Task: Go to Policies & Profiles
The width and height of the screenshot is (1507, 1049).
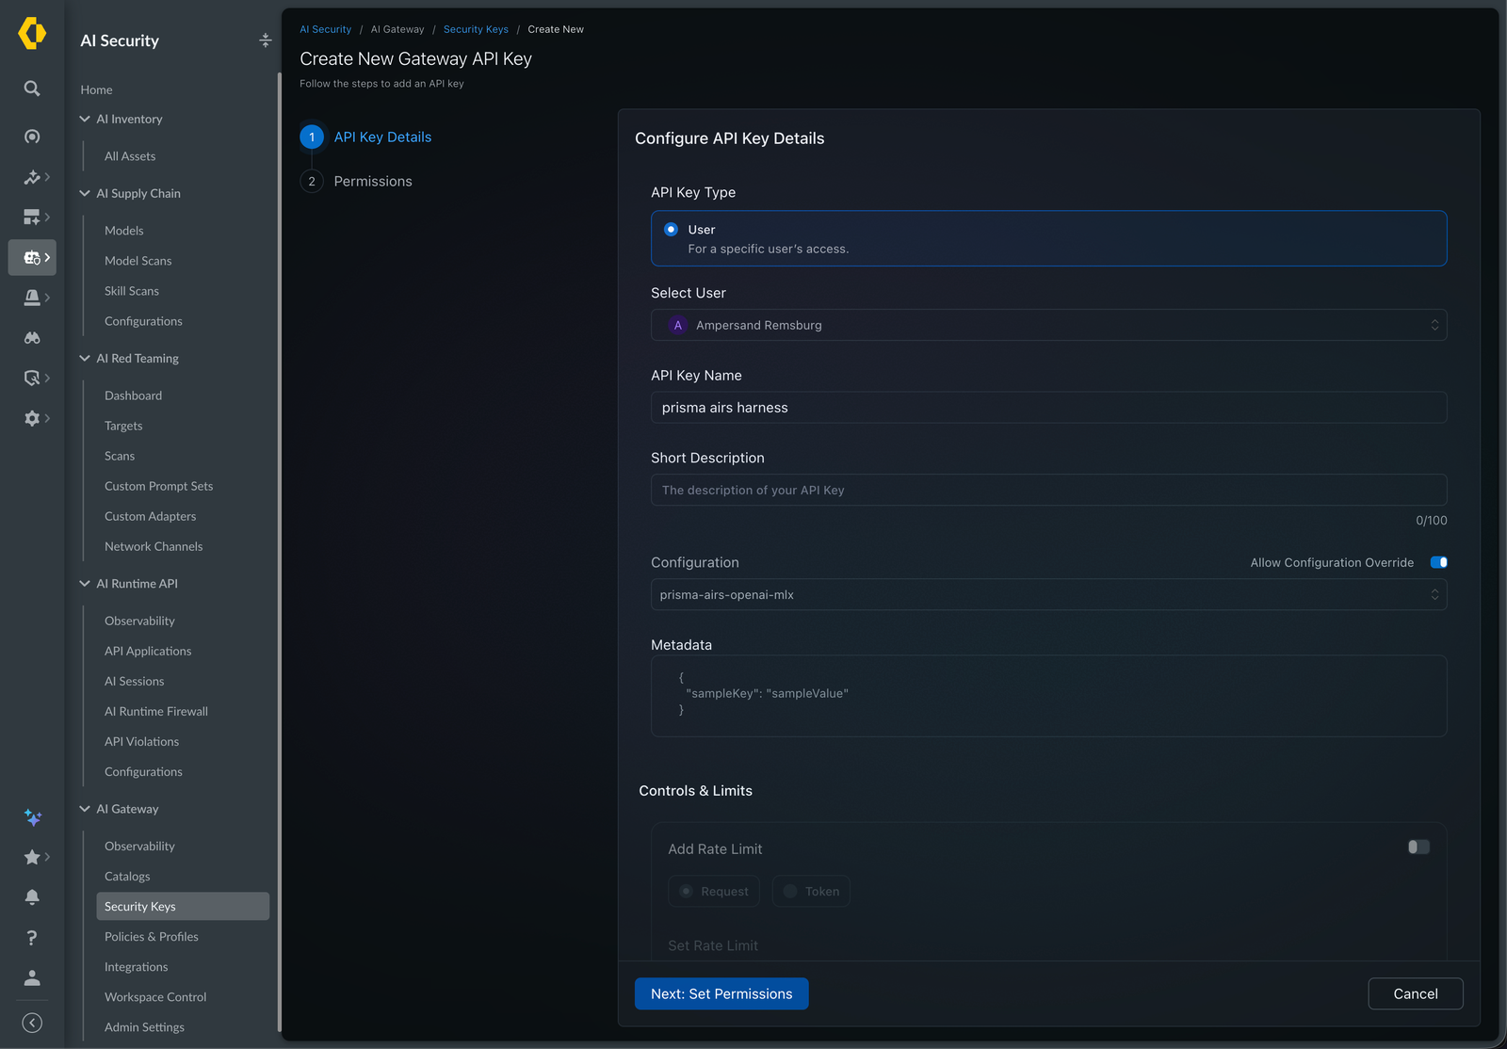Action: (x=152, y=937)
